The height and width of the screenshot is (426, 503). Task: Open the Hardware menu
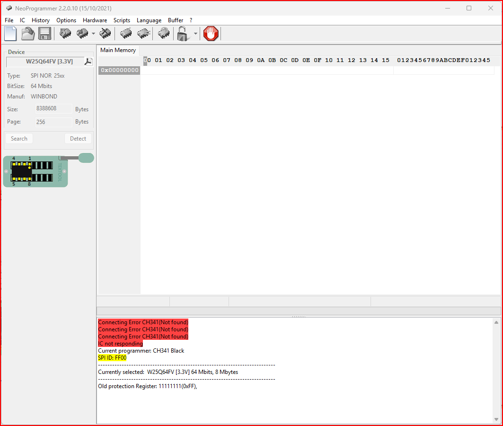(95, 20)
